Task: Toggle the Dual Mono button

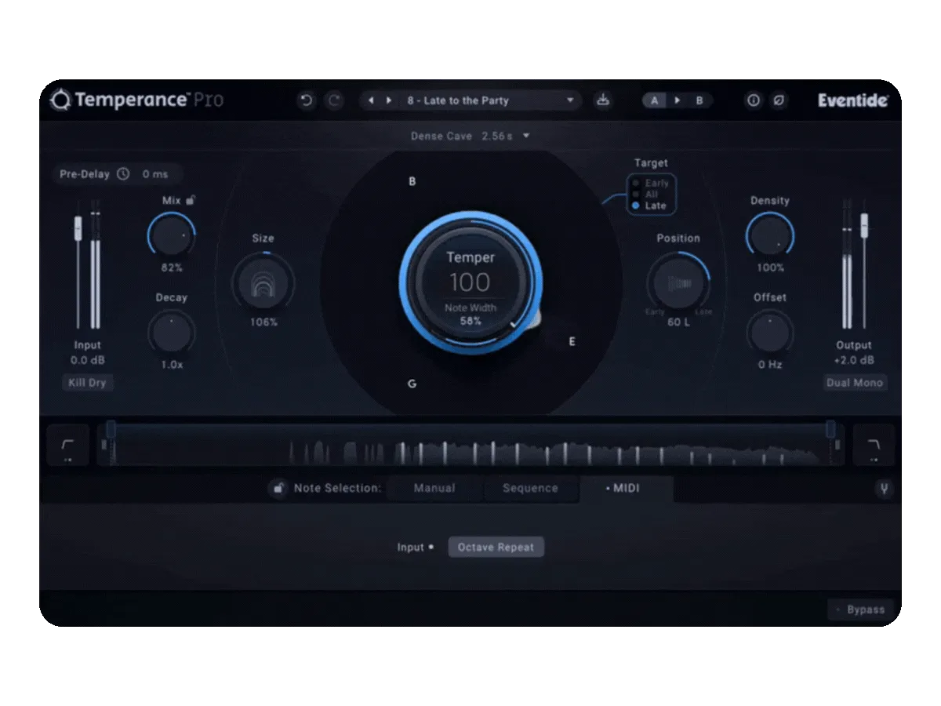Action: pyautogui.click(x=855, y=383)
